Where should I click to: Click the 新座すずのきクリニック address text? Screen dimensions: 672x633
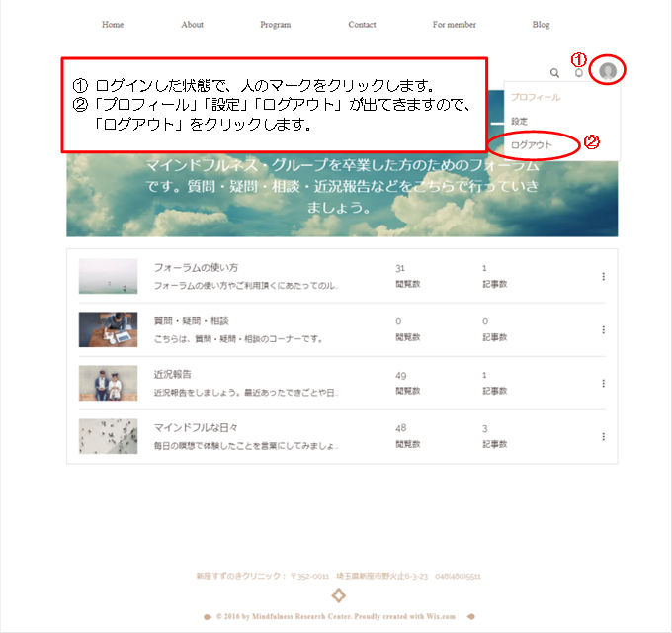tap(339, 576)
